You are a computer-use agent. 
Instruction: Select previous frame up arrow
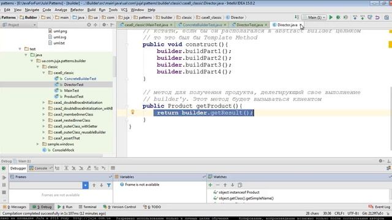tap(94, 185)
